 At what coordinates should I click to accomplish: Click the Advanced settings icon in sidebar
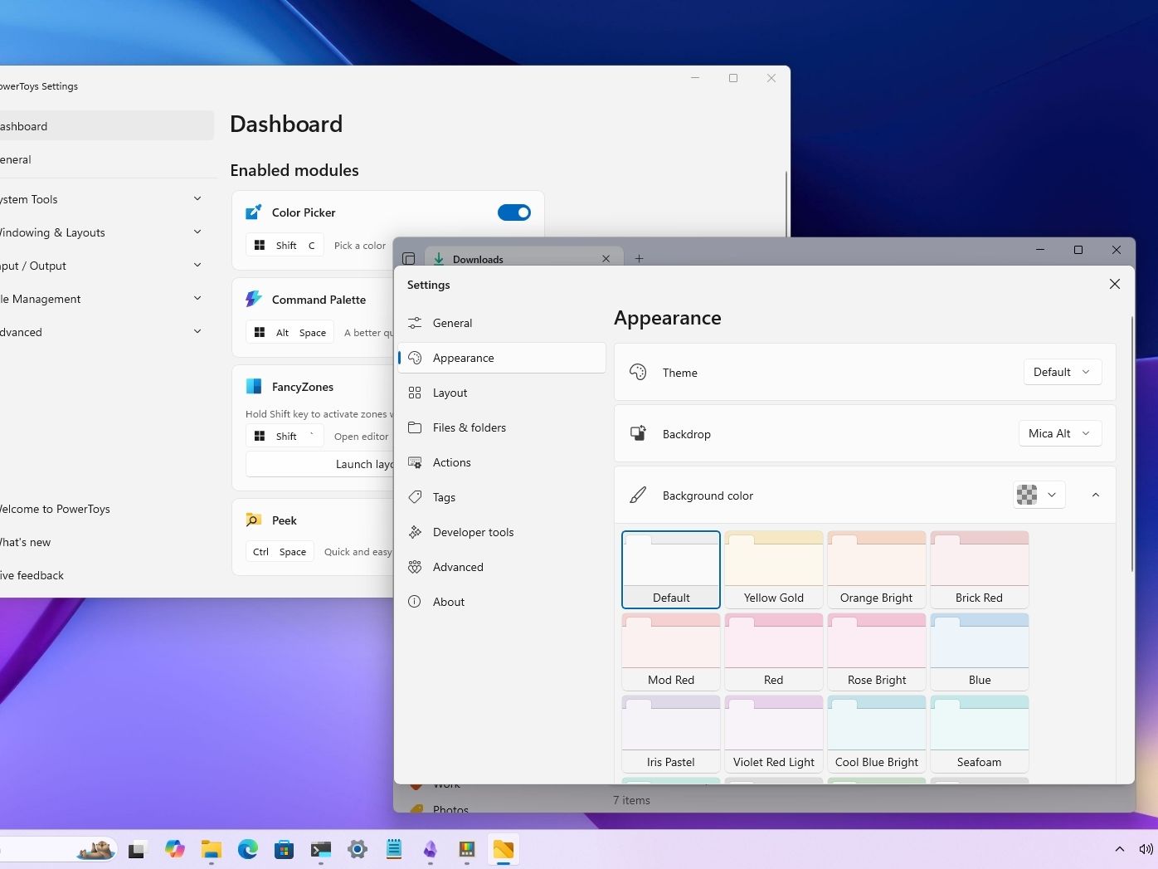pyautogui.click(x=415, y=567)
